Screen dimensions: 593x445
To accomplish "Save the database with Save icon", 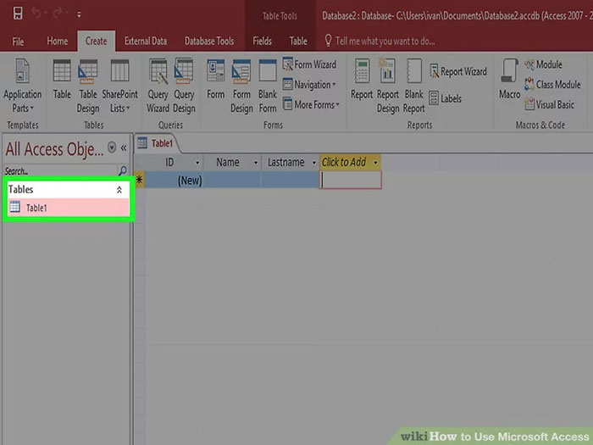I will [18, 14].
